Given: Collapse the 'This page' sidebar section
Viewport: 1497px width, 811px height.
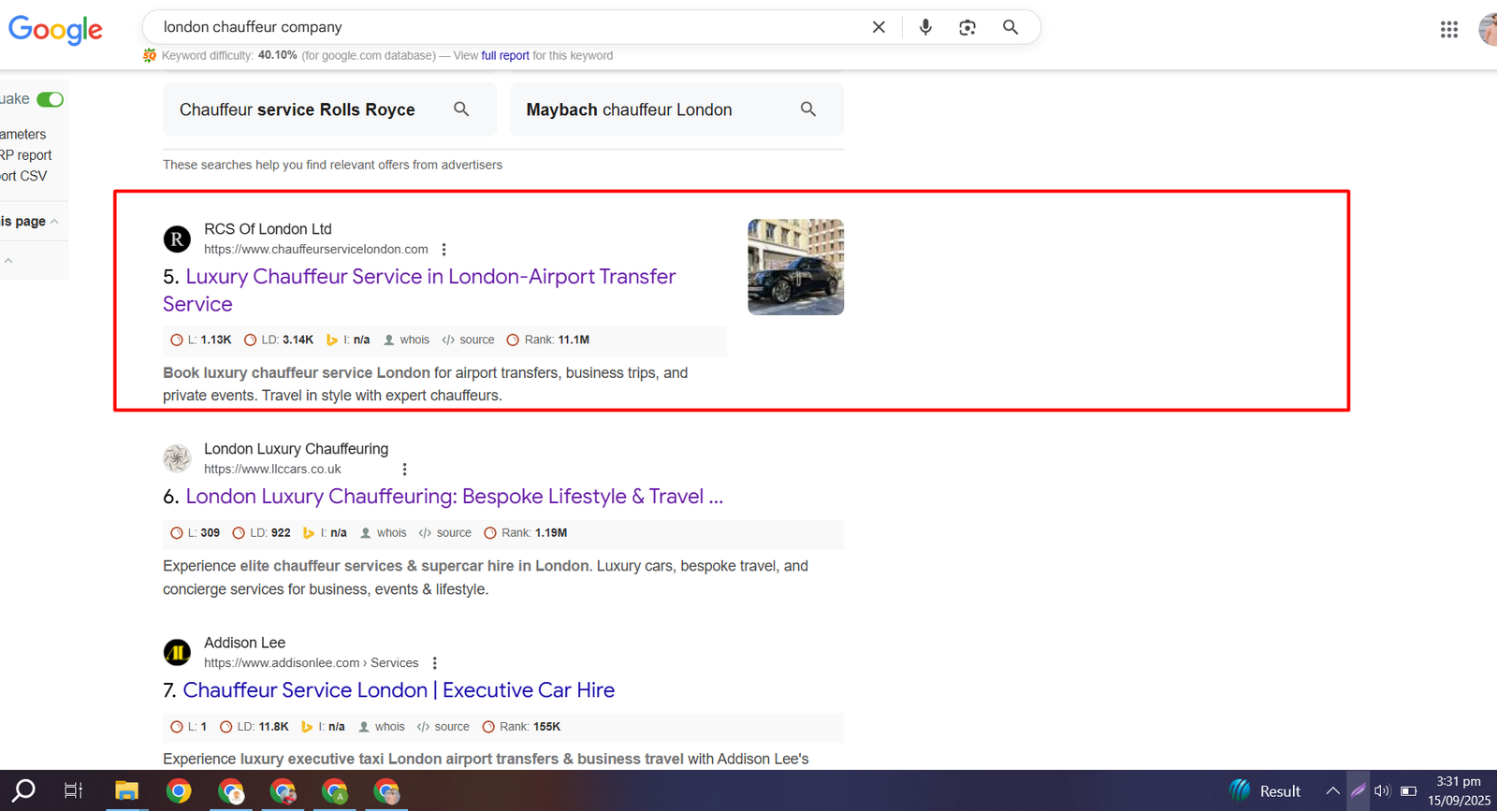Looking at the screenshot, I should [54, 222].
